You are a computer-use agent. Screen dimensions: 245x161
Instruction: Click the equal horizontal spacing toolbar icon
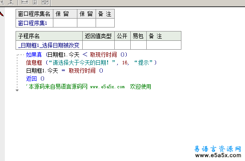click(2, 2)
